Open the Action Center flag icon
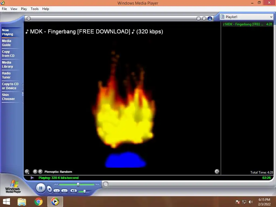Screen dimensions: 276x207 coord(238,202)
